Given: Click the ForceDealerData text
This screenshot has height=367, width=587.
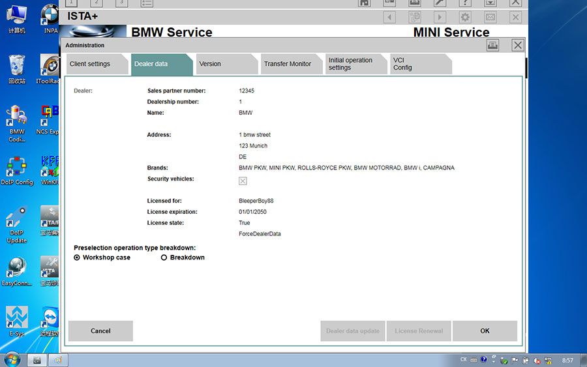Looking at the screenshot, I should (x=260, y=234).
